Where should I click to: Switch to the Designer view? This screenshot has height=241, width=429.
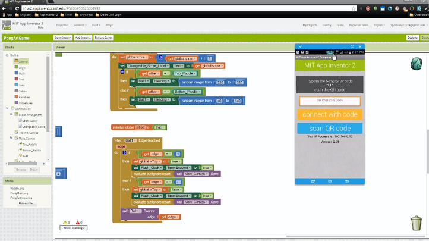point(412,37)
